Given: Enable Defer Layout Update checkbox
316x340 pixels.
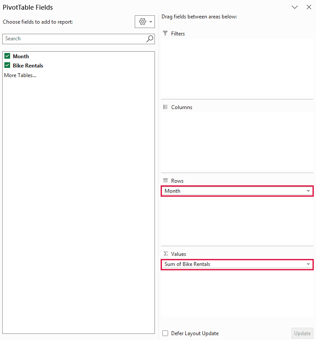Looking at the screenshot, I should [165, 333].
